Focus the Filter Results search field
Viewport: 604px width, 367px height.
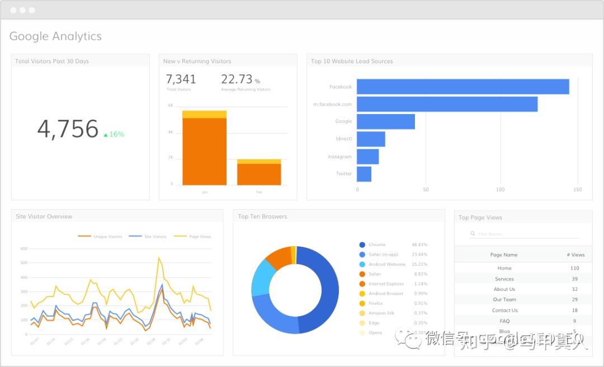click(x=524, y=234)
